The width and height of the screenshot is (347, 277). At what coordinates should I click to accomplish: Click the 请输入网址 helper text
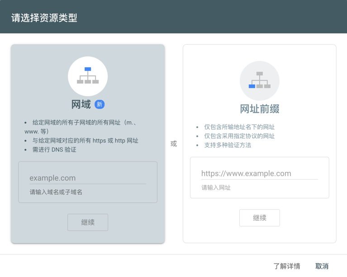tap(216, 188)
